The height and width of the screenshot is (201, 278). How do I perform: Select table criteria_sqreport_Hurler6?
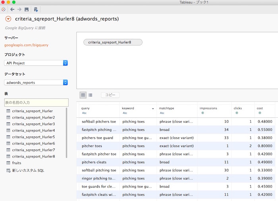(33, 144)
